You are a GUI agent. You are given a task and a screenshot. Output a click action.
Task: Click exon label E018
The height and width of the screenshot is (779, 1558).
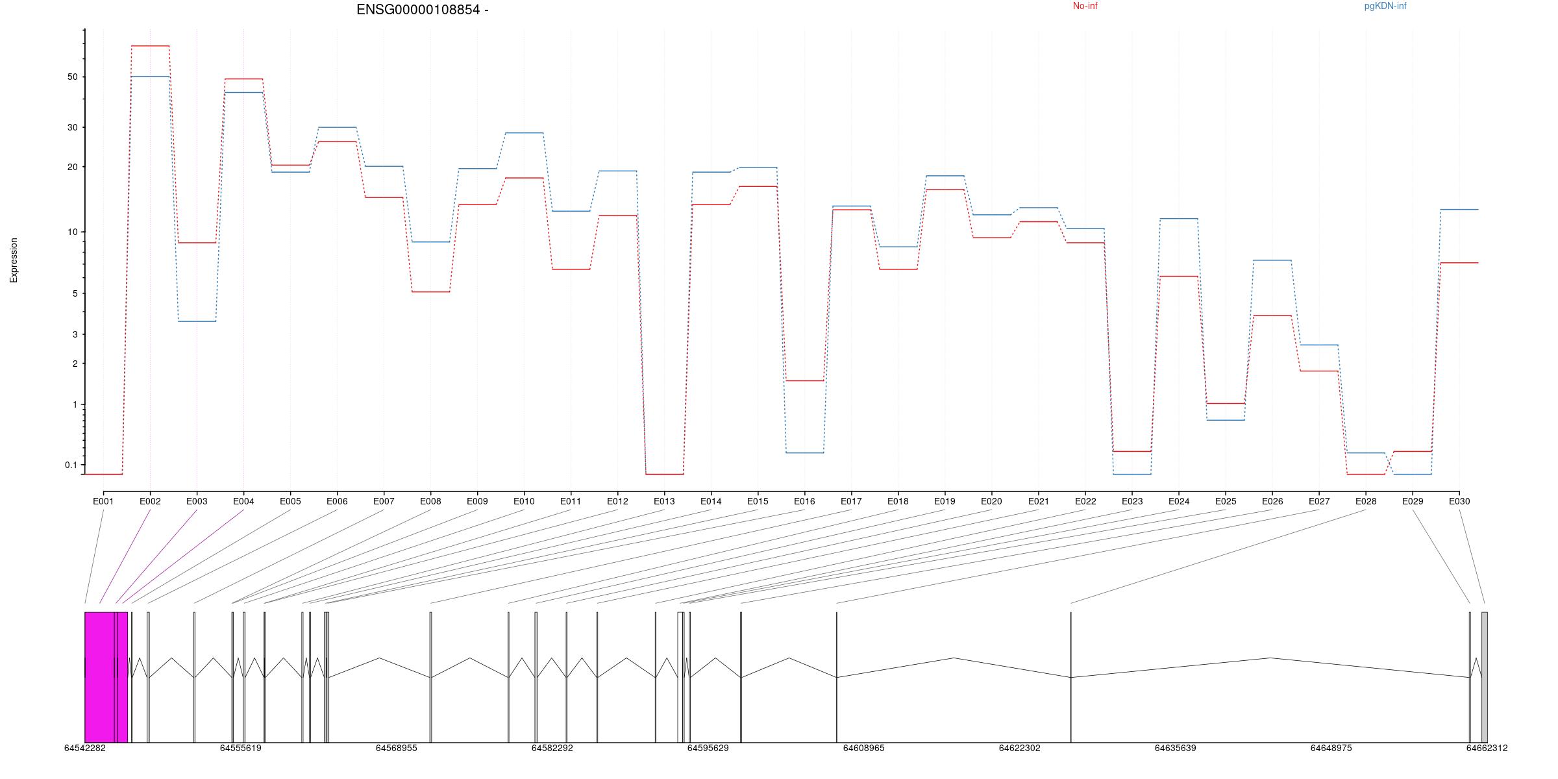point(898,501)
